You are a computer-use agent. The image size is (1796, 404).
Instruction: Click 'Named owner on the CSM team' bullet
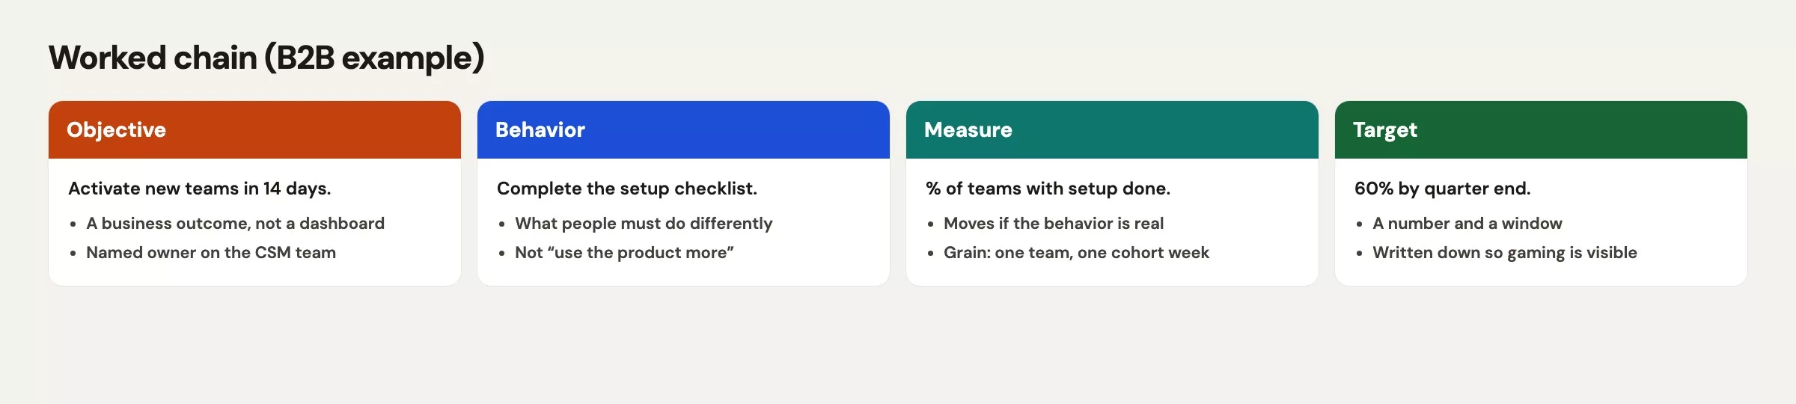(x=211, y=252)
